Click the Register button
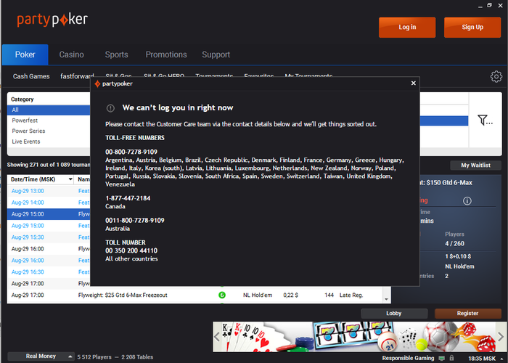The image size is (508, 363). 467,314
